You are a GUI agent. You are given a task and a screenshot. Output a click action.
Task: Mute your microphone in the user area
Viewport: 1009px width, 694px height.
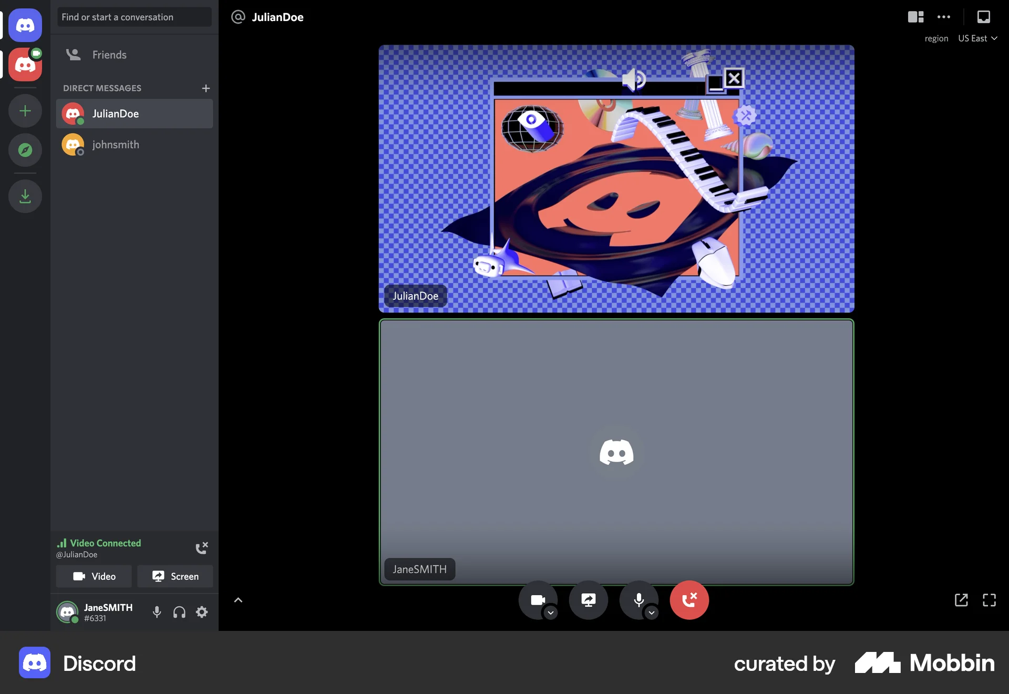click(x=157, y=612)
